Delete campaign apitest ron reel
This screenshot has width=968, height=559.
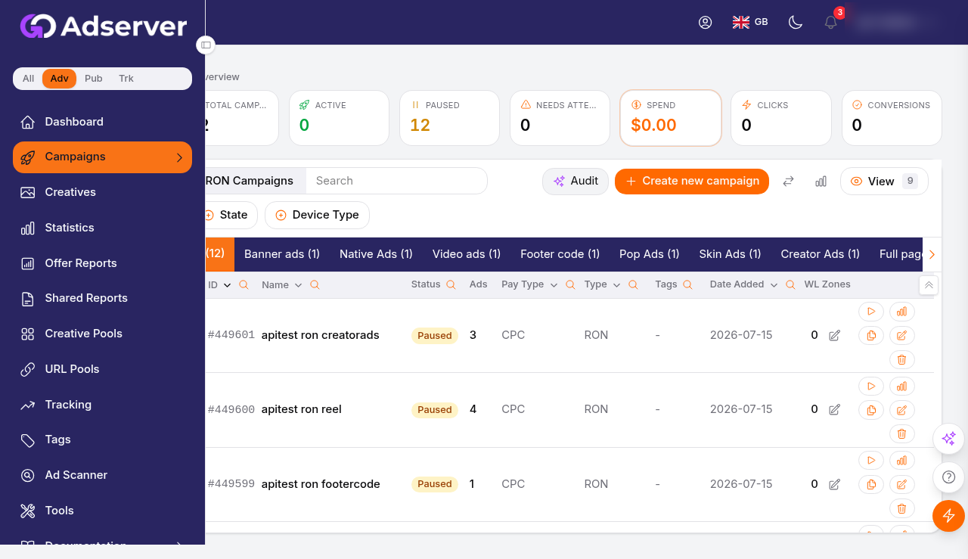point(901,433)
